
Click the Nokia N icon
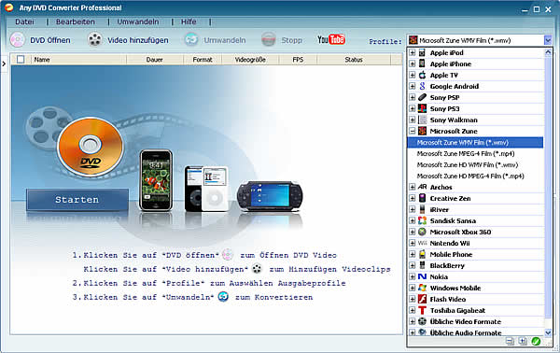pyautogui.click(x=422, y=276)
